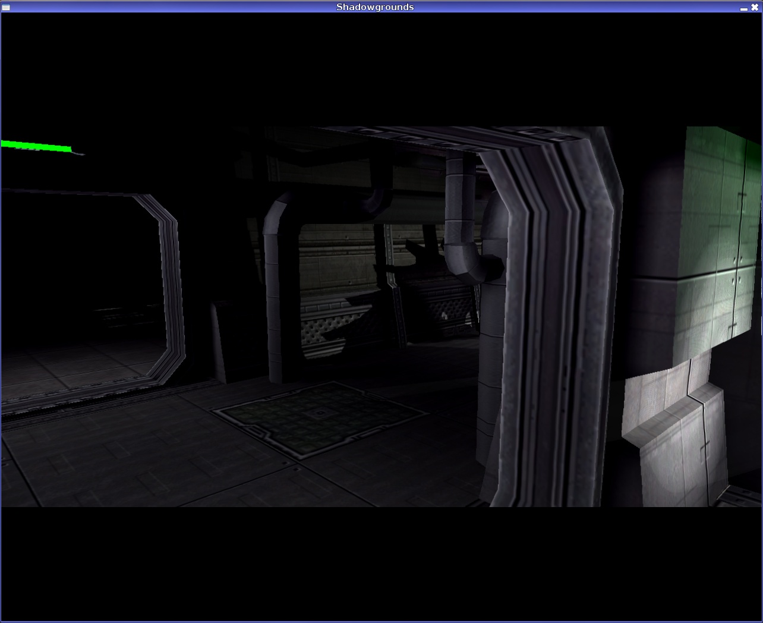Click the Shadowgrounds title text
The width and height of the screenshot is (763, 623).
coord(375,7)
